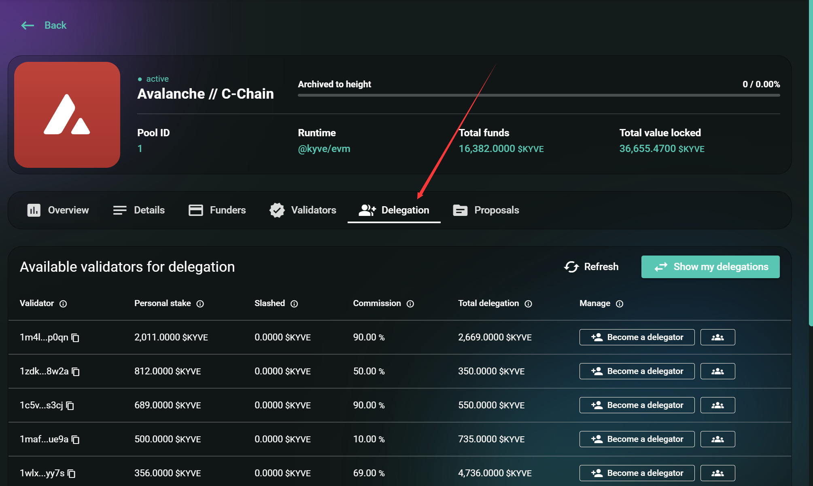Image resolution: width=813 pixels, height=486 pixels.
Task: Copy the 1zdk...8w2a validator address
Action: click(x=76, y=372)
